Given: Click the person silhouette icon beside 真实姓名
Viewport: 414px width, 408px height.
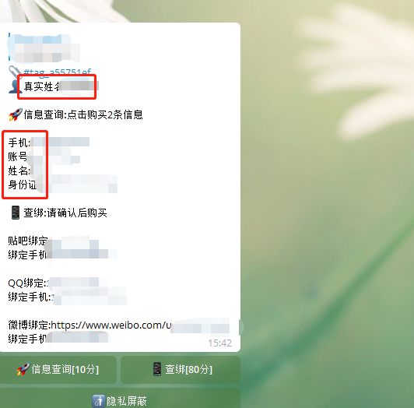Looking at the screenshot, I should pyautogui.click(x=15, y=86).
